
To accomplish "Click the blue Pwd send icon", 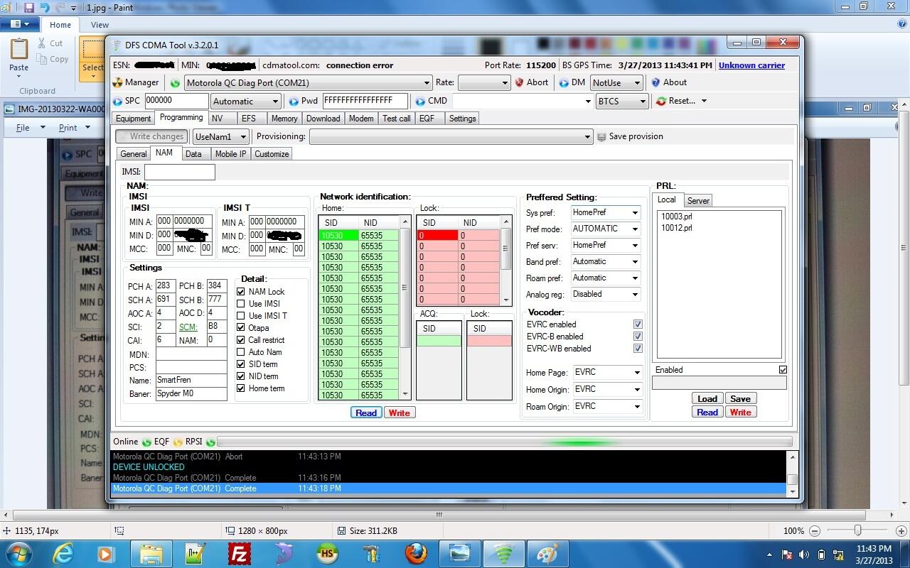I will [x=293, y=102].
